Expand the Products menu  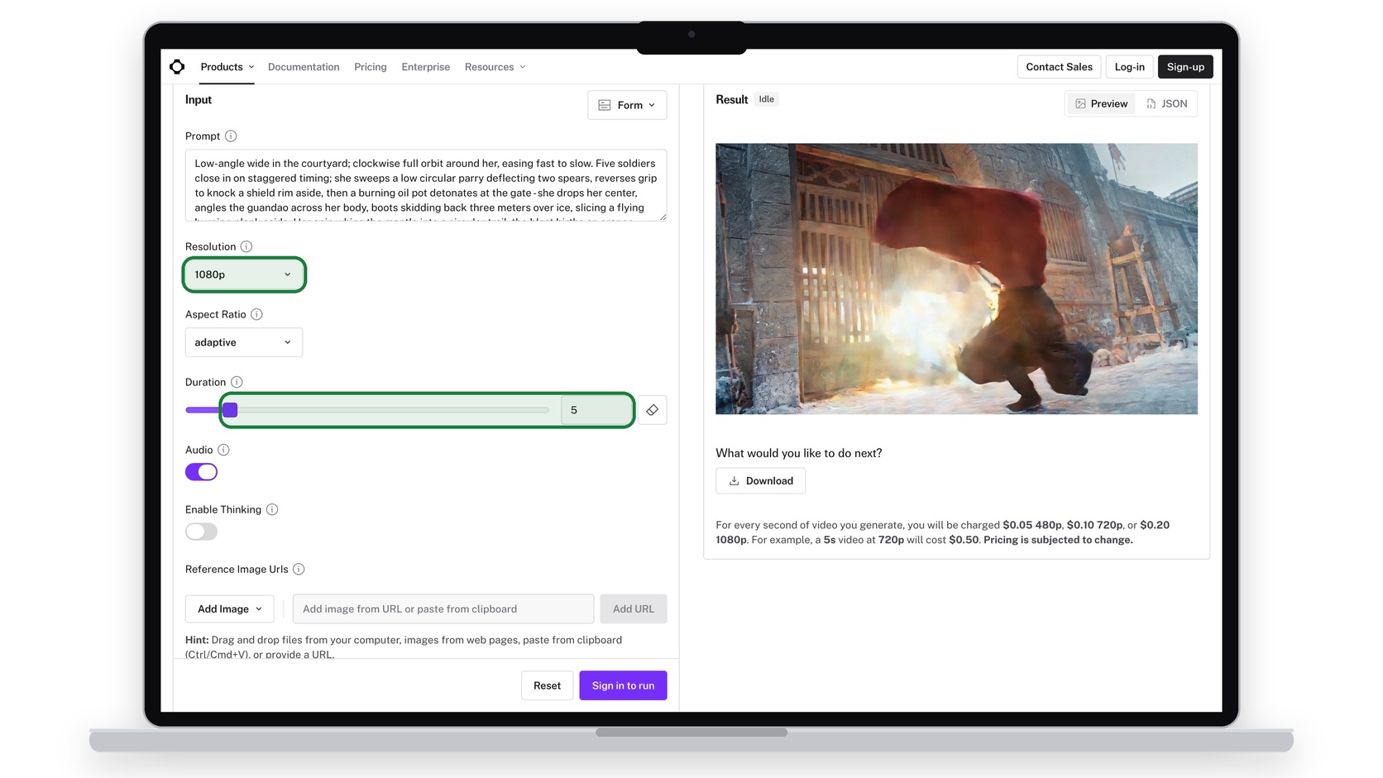pyautogui.click(x=227, y=67)
